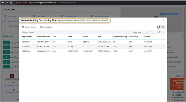Click the browser address bar URL
This screenshot has width=186, height=102.
click(x=53, y=3)
